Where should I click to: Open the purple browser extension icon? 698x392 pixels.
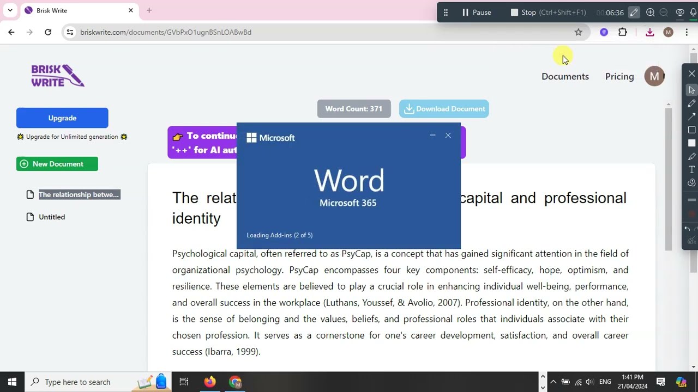tap(604, 32)
